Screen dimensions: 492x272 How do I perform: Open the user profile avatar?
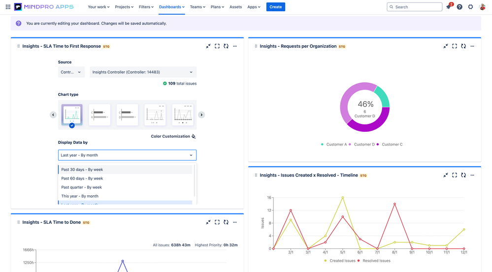(x=482, y=7)
